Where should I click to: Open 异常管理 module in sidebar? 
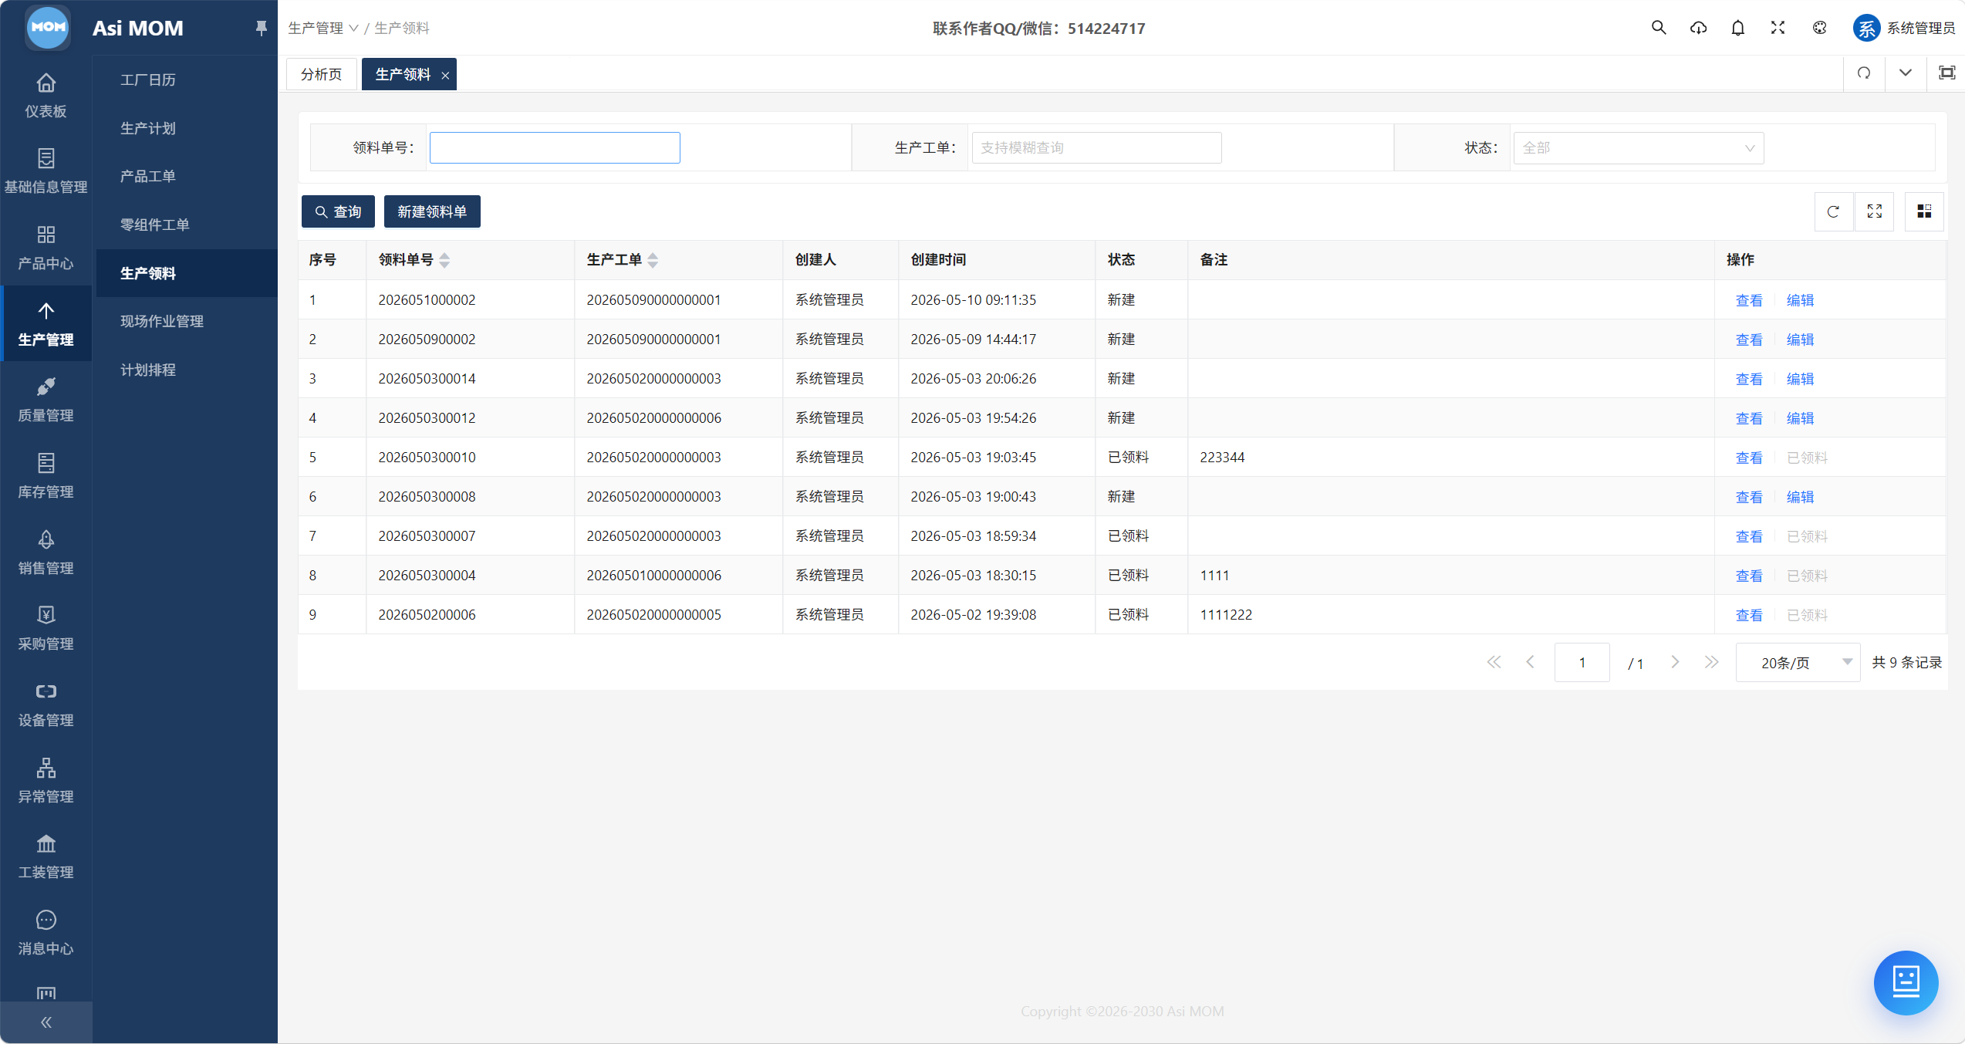coord(46,781)
